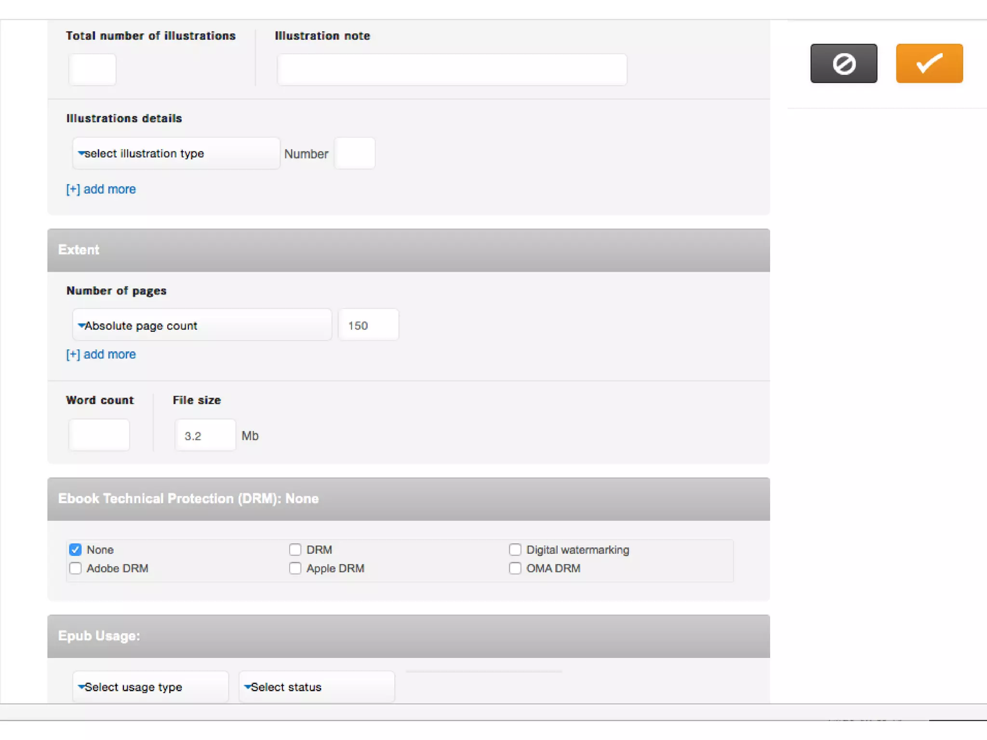This screenshot has height=740, width=987.
Task: Click add more under Number of pages
Action: [x=101, y=355]
